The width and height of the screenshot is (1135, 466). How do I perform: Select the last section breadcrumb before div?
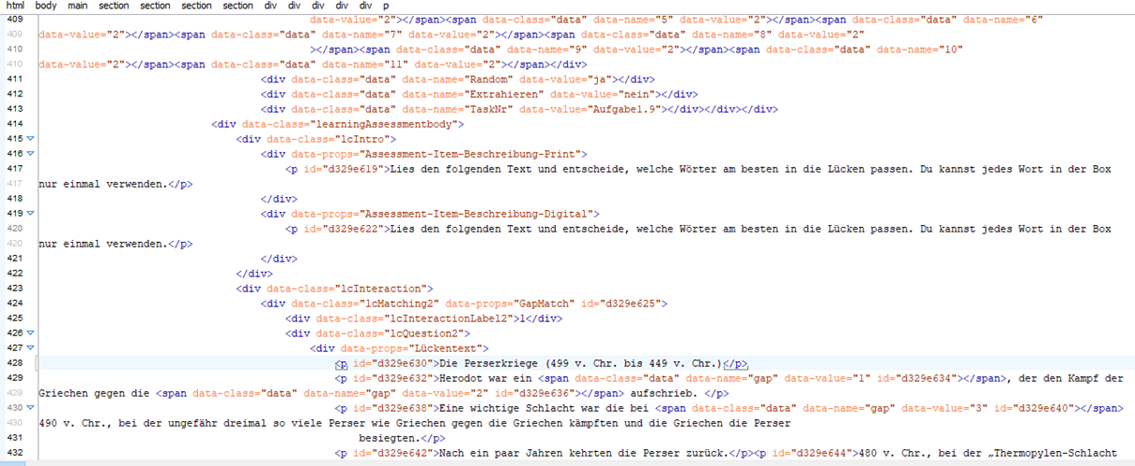pos(238,6)
